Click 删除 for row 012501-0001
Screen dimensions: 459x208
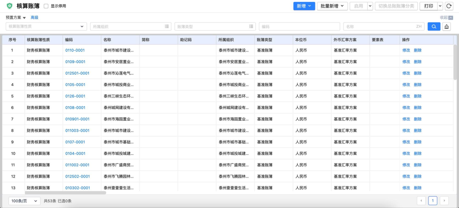(x=418, y=73)
